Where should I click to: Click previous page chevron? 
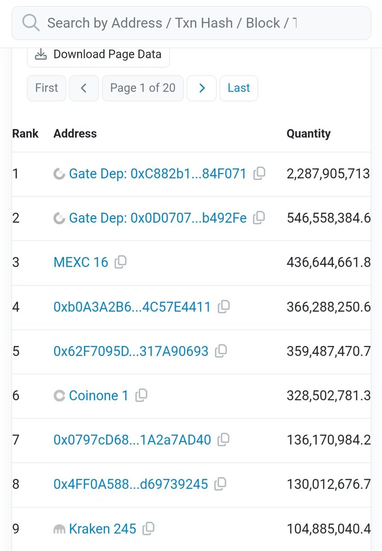click(x=84, y=88)
